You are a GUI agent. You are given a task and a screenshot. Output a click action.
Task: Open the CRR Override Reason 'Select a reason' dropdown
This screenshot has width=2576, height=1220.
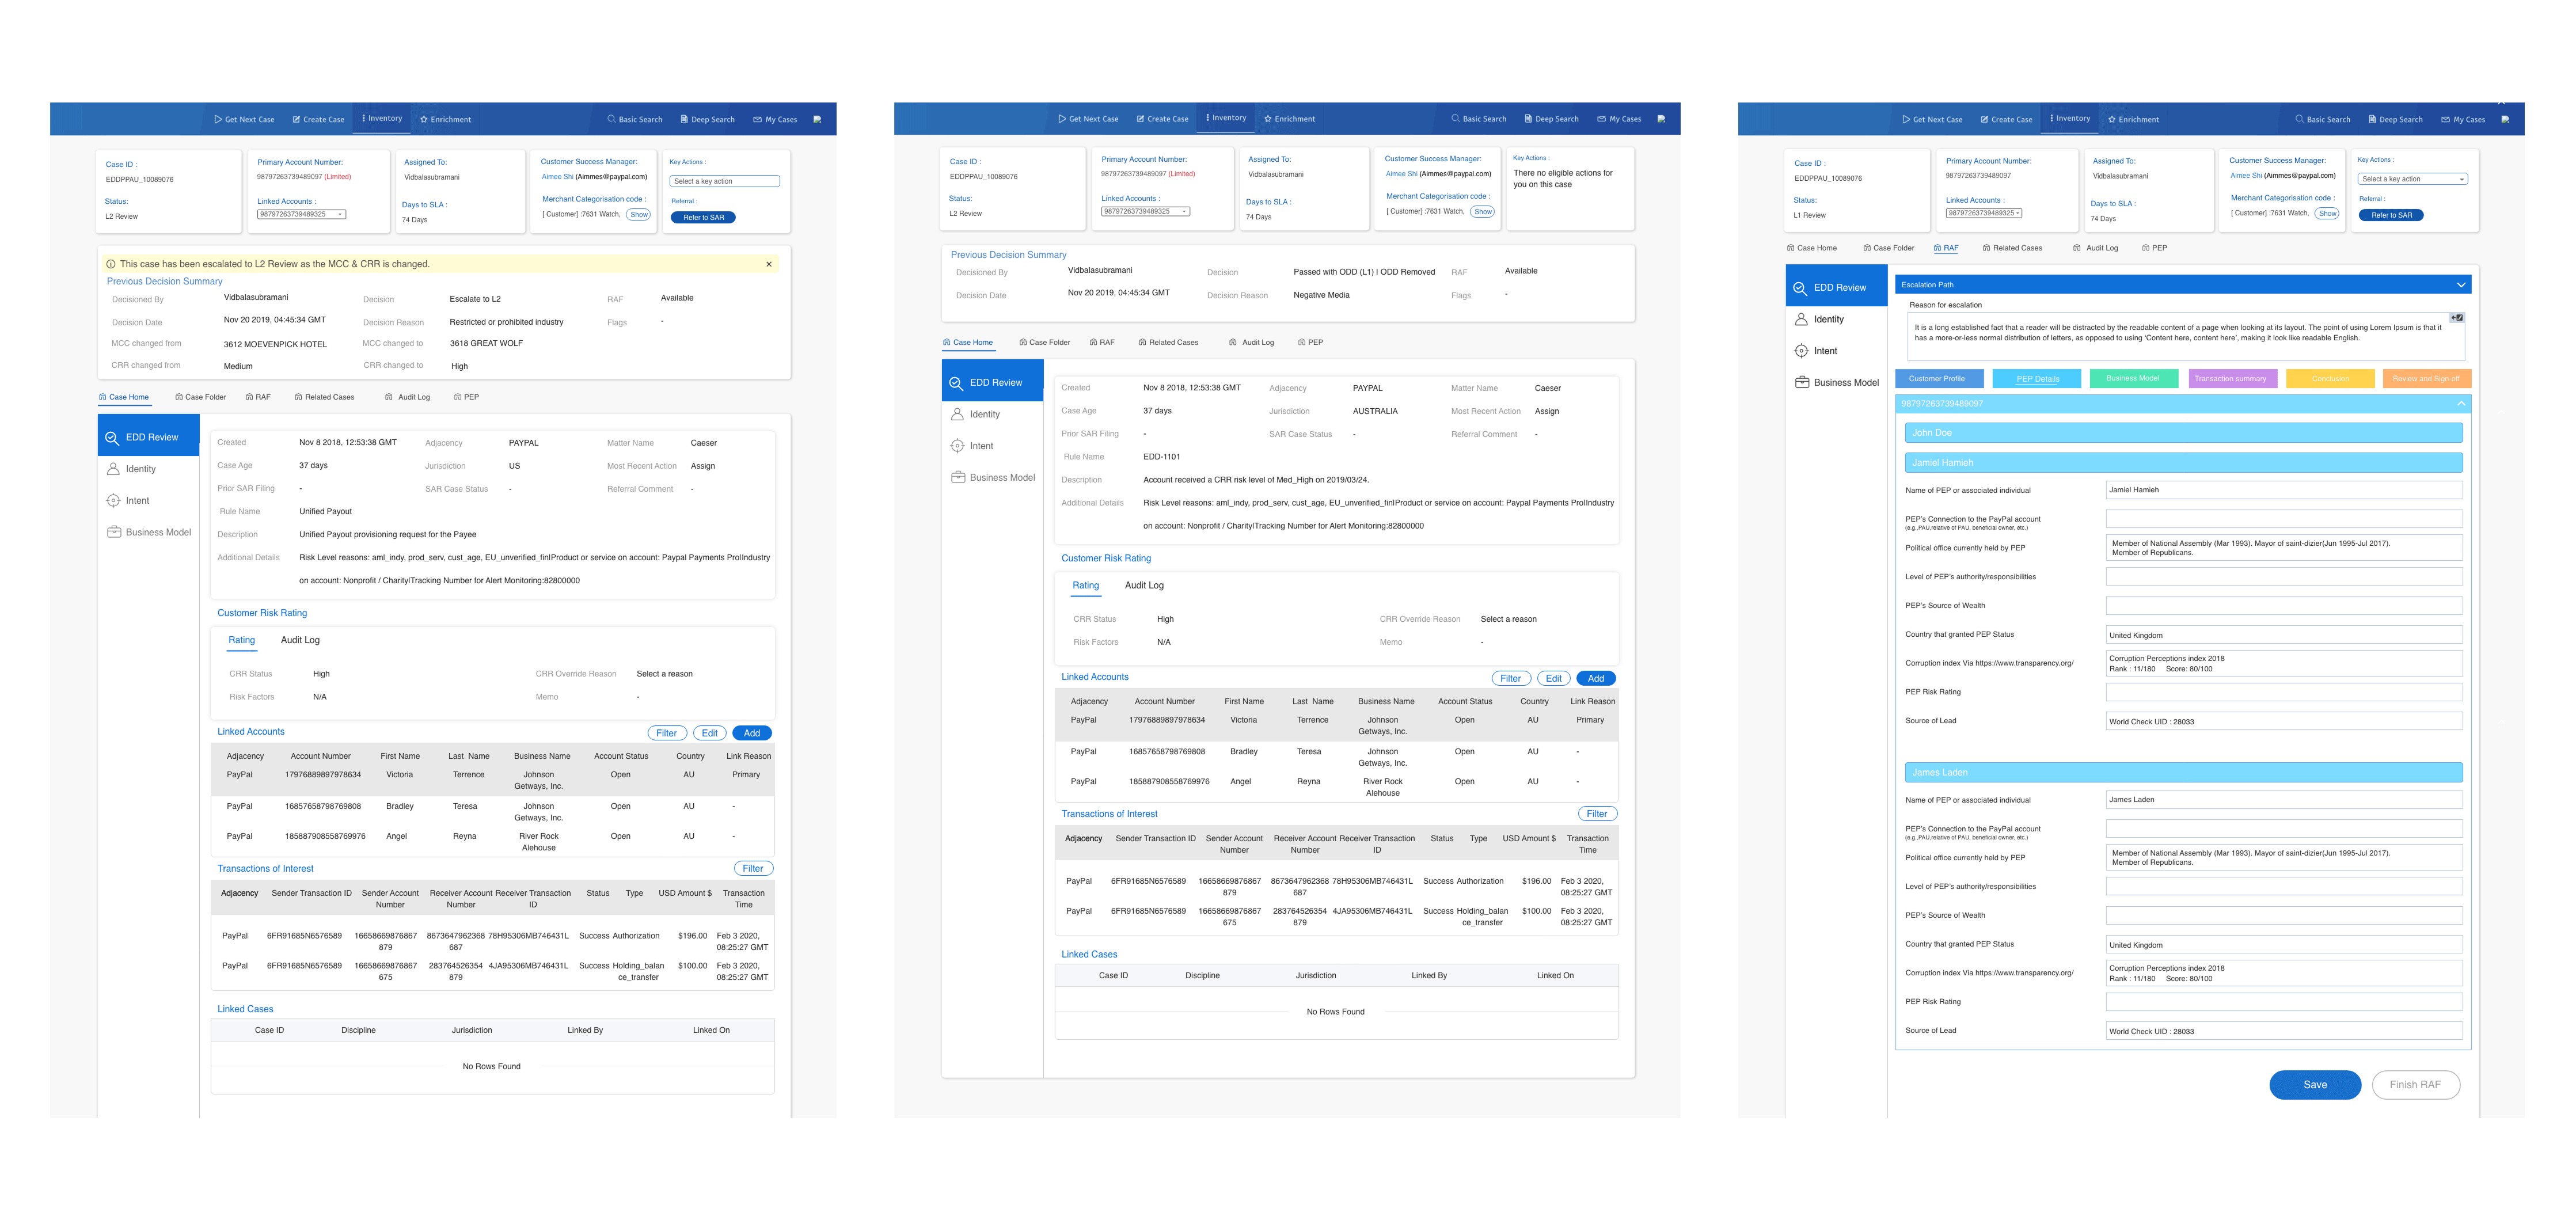(x=664, y=673)
